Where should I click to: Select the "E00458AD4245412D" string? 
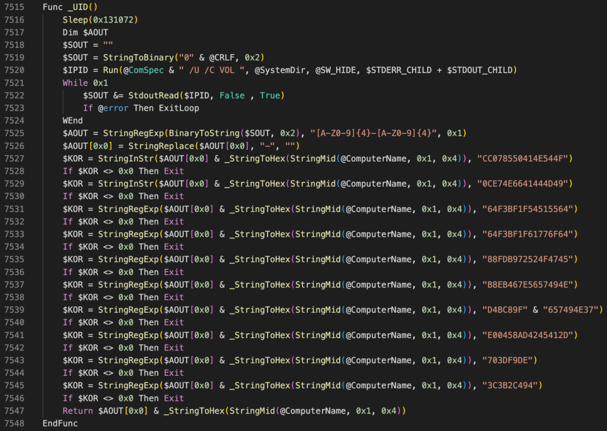(x=528, y=335)
